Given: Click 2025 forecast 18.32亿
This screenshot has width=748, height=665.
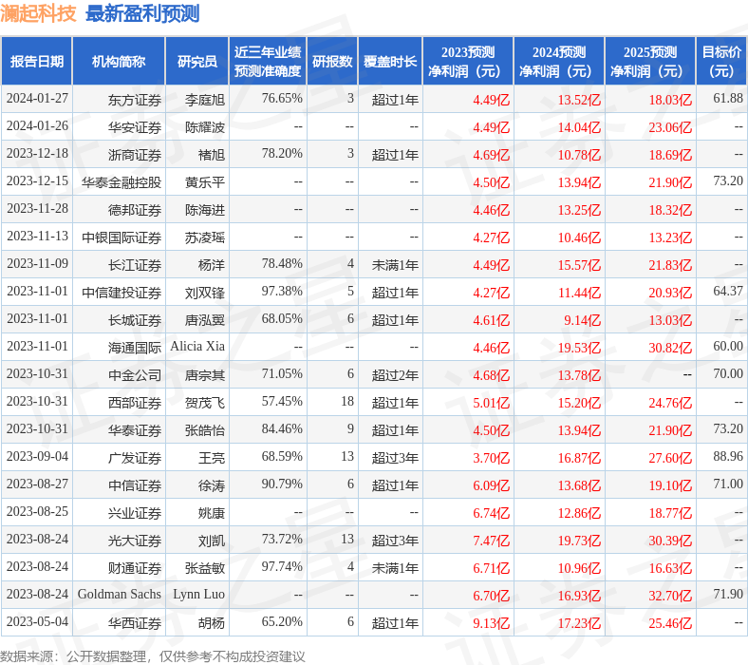Looking at the screenshot, I should [670, 210].
